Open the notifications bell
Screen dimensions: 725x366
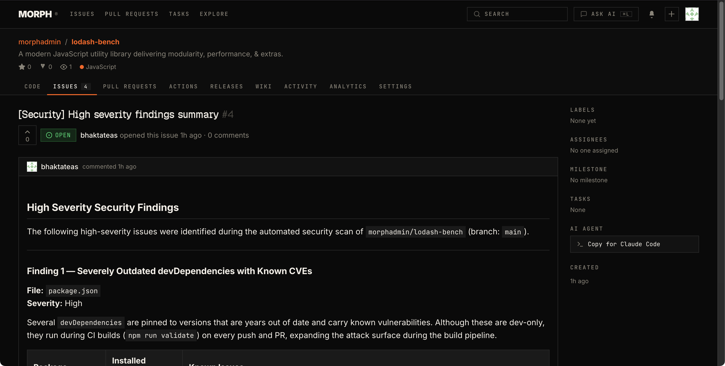651,14
